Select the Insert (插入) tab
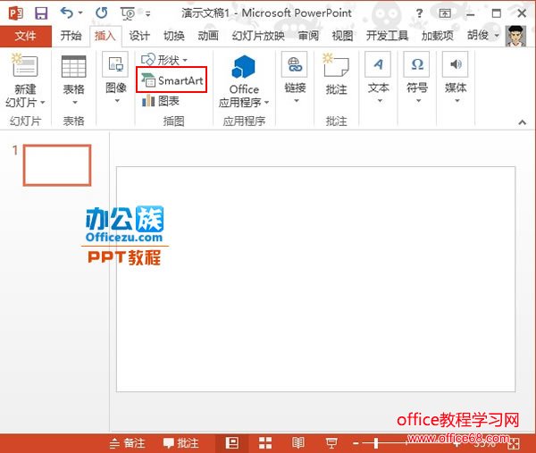The image size is (536, 453). (105, 36)
